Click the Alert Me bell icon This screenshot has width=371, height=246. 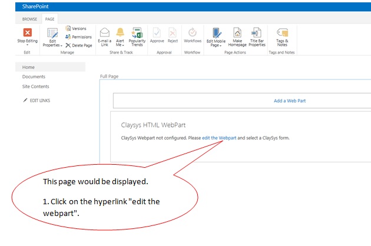pyautogui.click(x=120, y=32)
